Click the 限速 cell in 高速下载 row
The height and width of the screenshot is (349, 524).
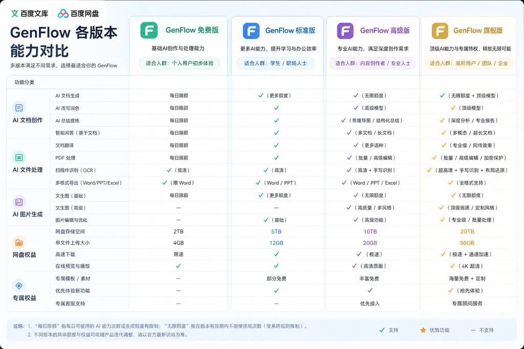coord(179,254)
